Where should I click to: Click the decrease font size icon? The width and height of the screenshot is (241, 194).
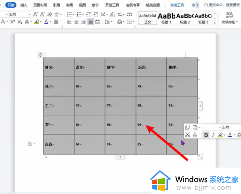click(x=42, y=14)
